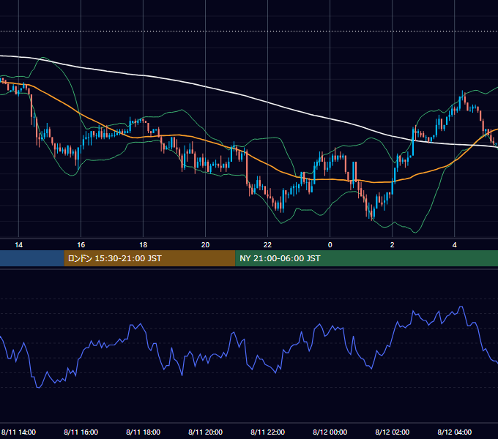
Task: Click the NY 21:00-06:00 JST session bar
Action: 366,258
